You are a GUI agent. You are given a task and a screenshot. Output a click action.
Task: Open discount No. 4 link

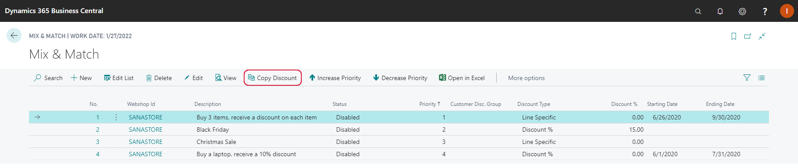[x=98, y=154]
